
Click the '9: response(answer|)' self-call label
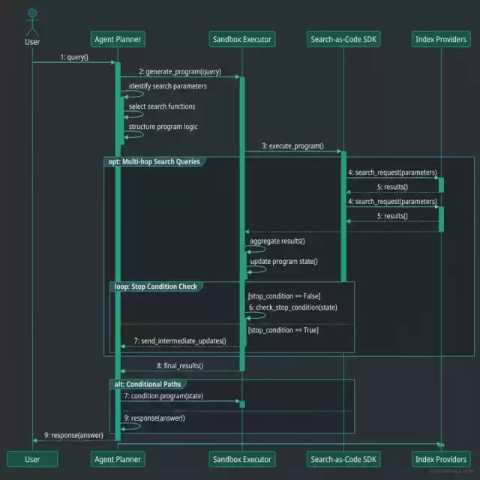pyautogui.click(x=154, y=418)
